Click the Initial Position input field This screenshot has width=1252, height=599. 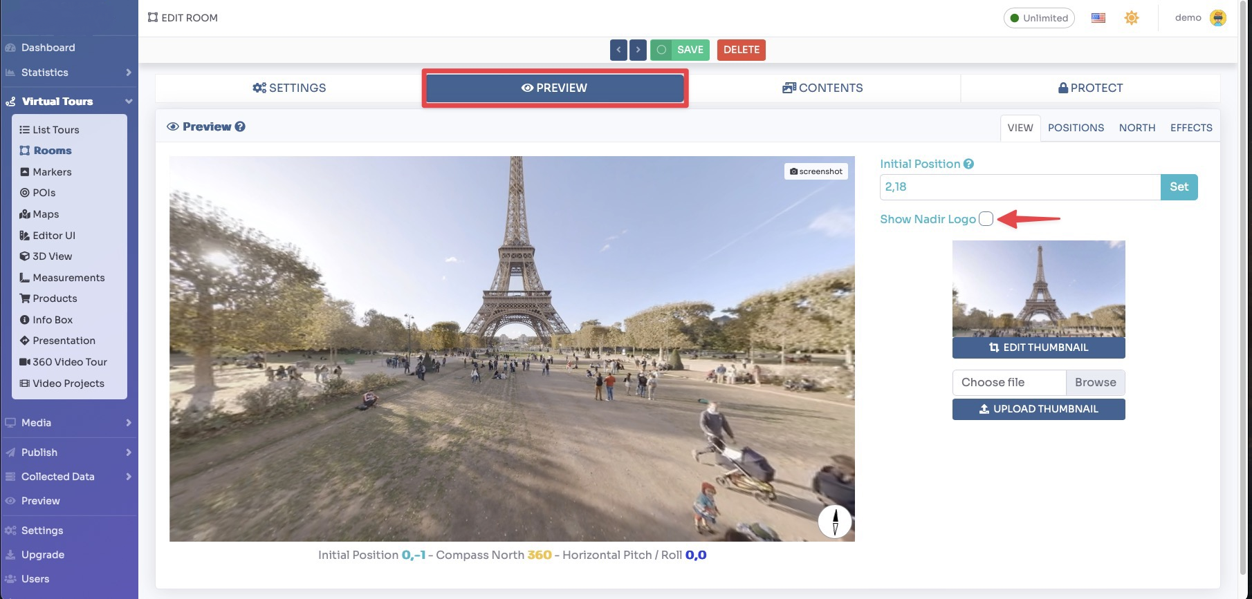tap(1020, 187)
